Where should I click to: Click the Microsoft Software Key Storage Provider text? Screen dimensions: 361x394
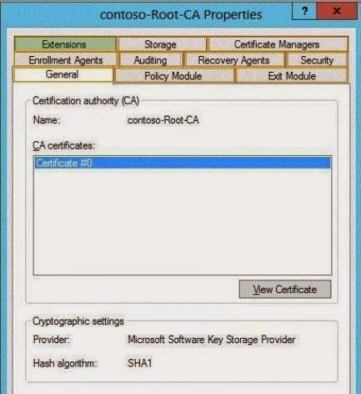[212, 340]
